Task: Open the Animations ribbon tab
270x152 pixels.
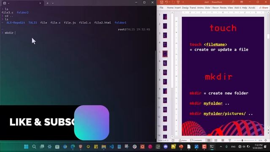Action: click(x=200, y=8)
